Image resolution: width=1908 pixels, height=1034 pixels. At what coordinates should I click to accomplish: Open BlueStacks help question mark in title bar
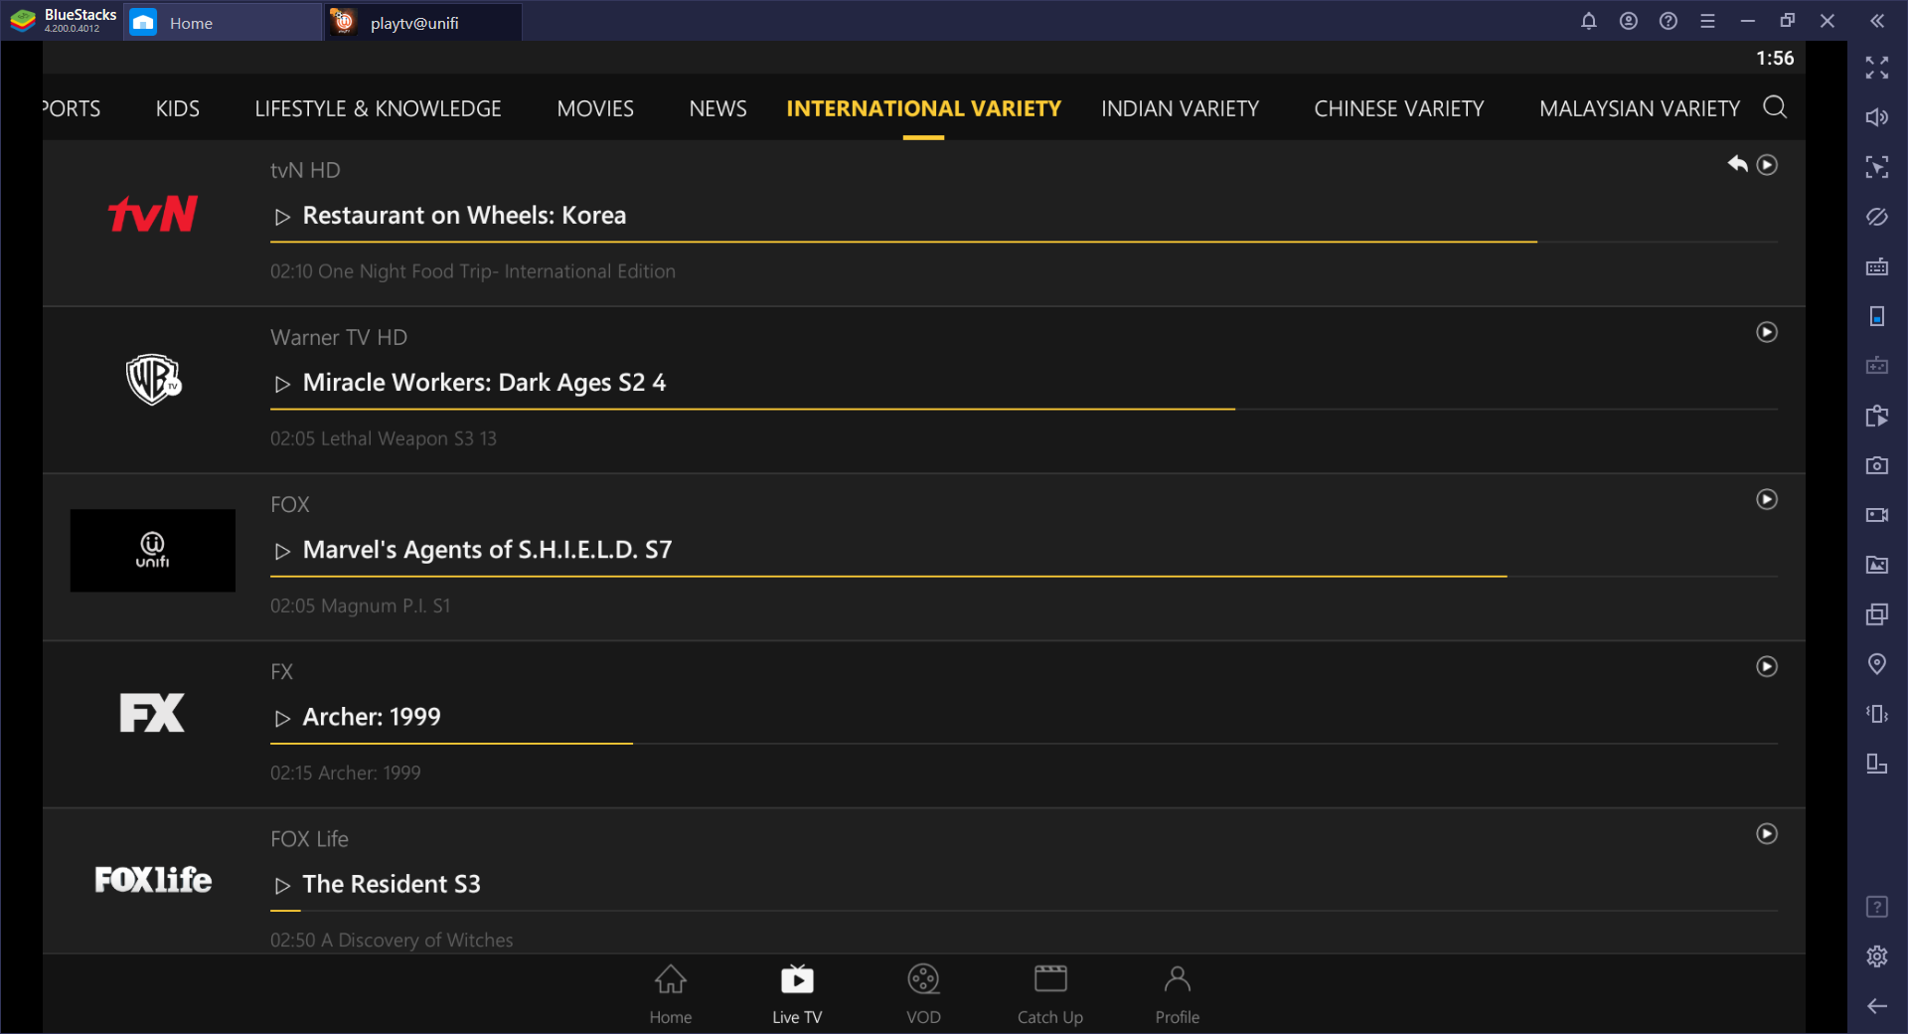[1669, 21]
